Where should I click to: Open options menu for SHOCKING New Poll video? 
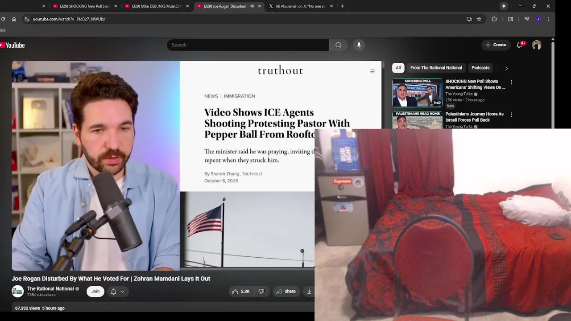(x=511, y=82)
